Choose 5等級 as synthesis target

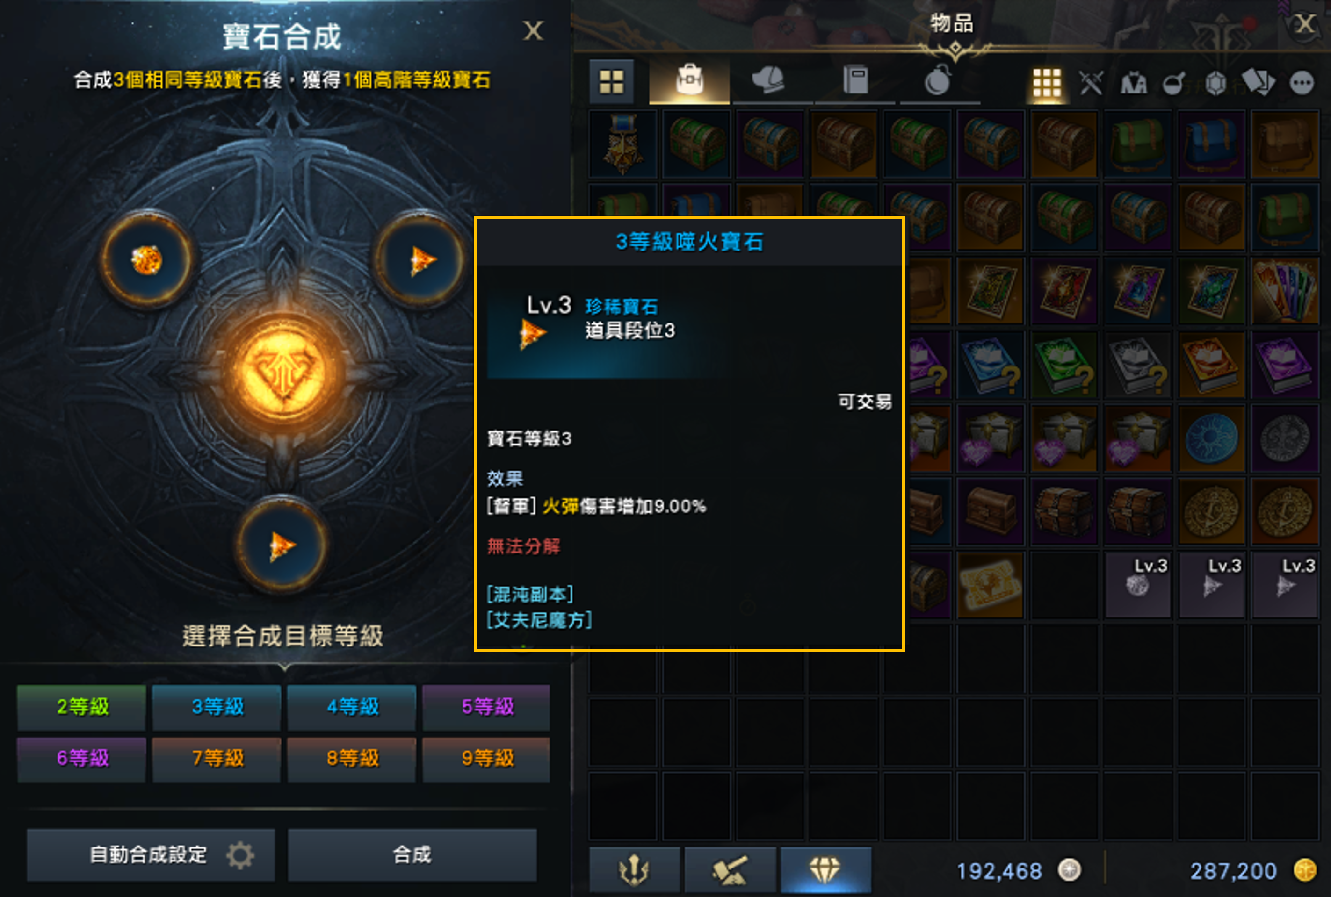pos(487,706)
